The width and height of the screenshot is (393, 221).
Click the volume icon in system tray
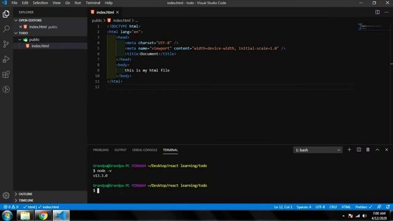tap(364, 215)
